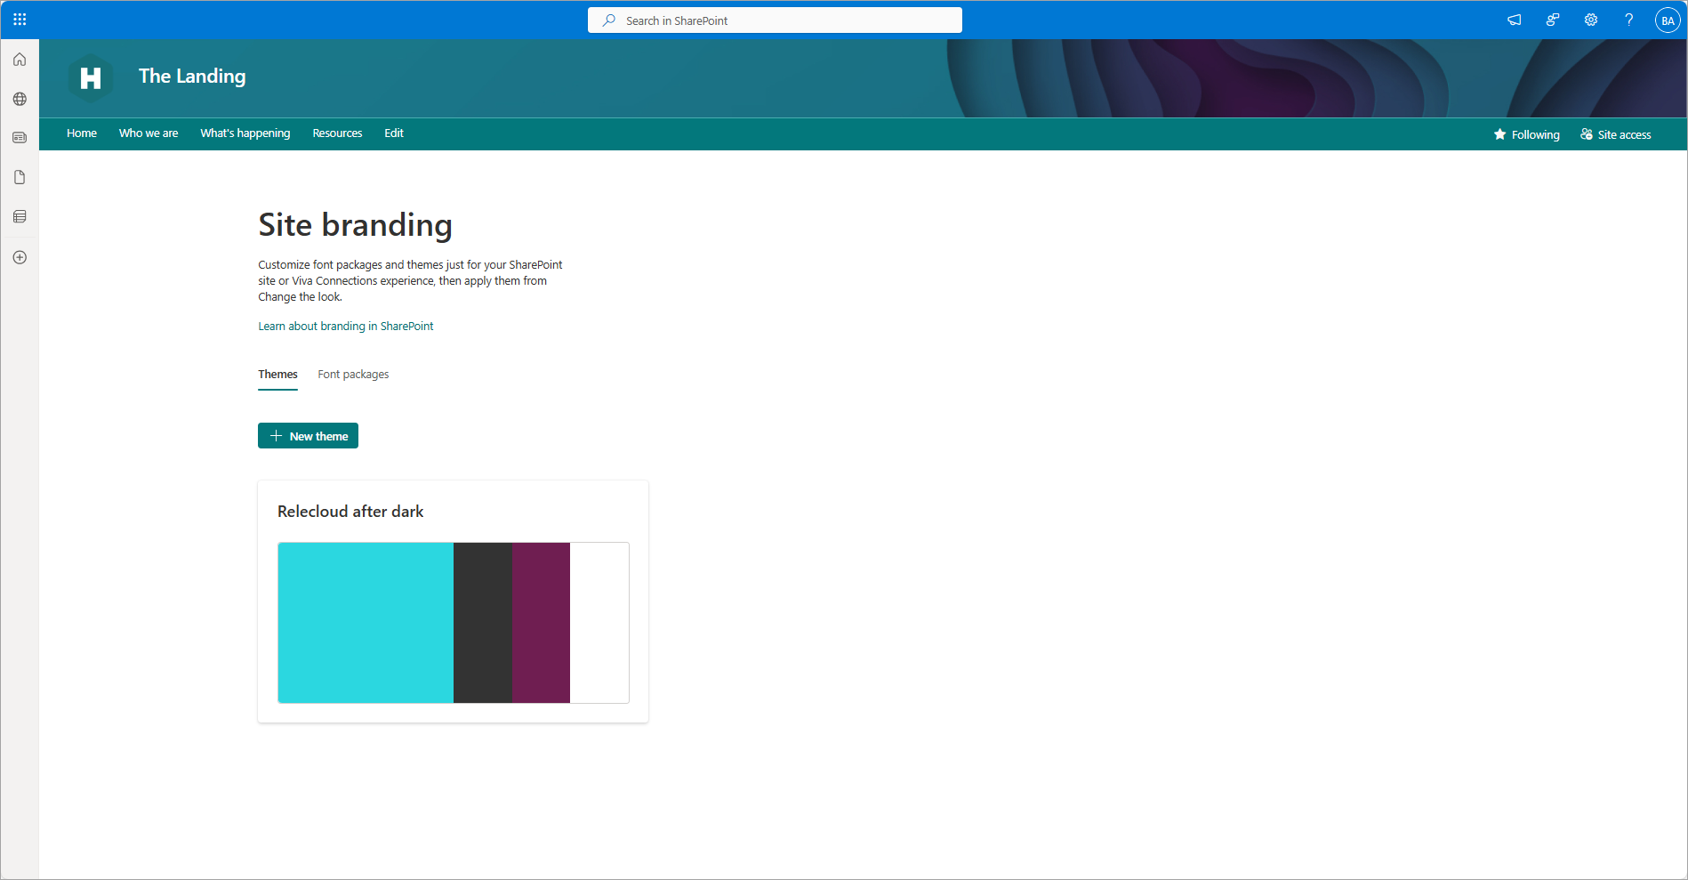
Task: Open the app launcher waffle icon
Action: [20, 20]
